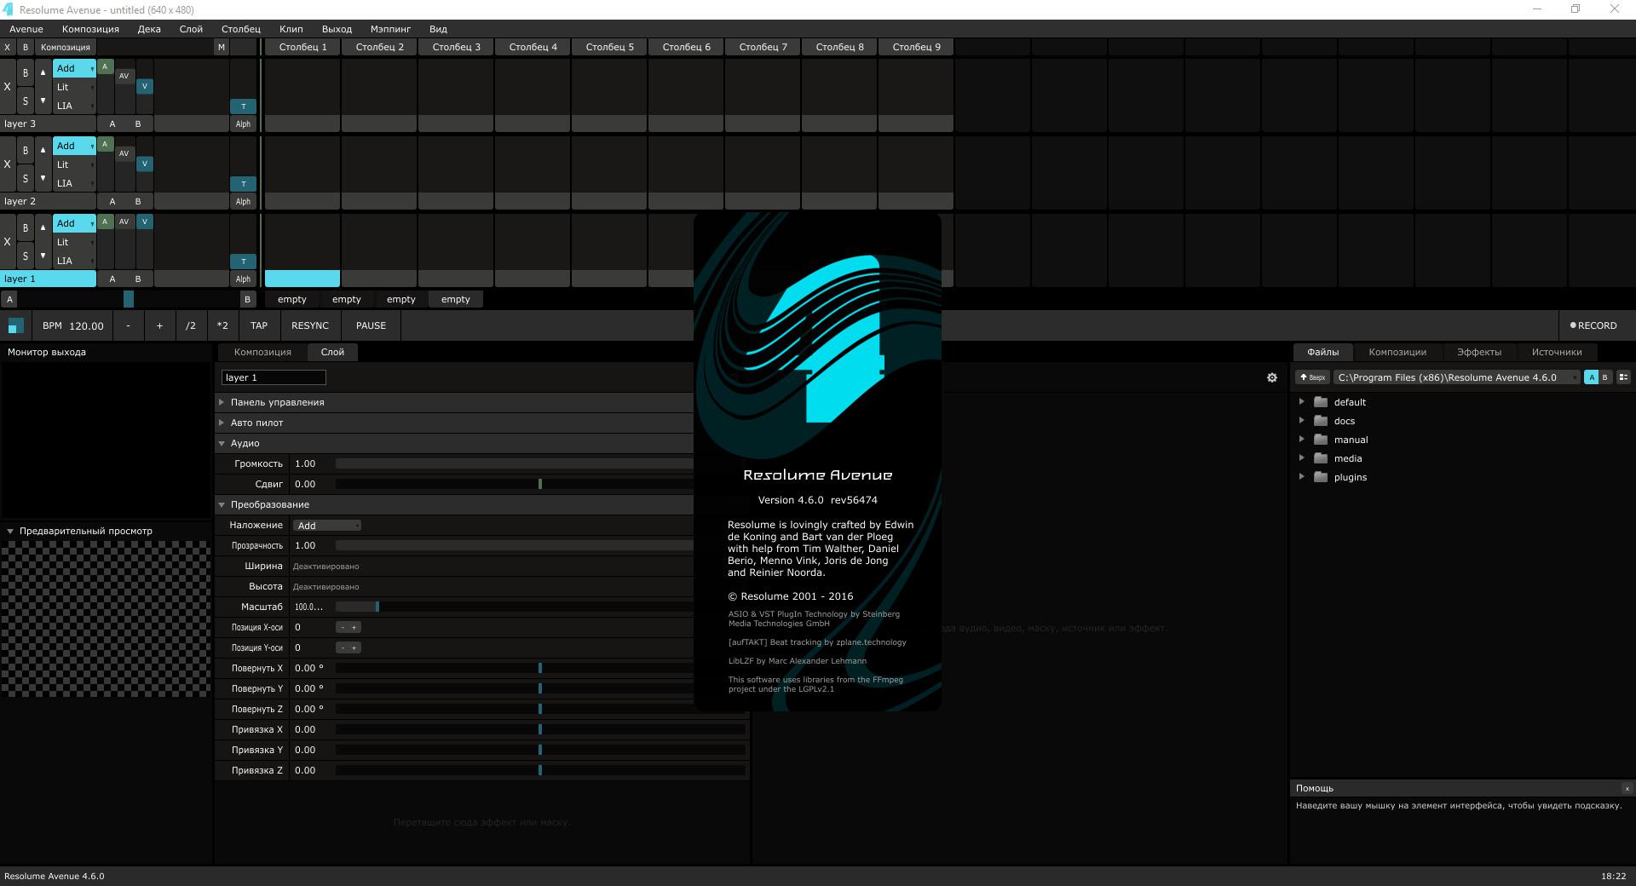Enable the T transition toggle on layer 2
1636x886 pixels.
pyautogui.click(x=243, y=184)
